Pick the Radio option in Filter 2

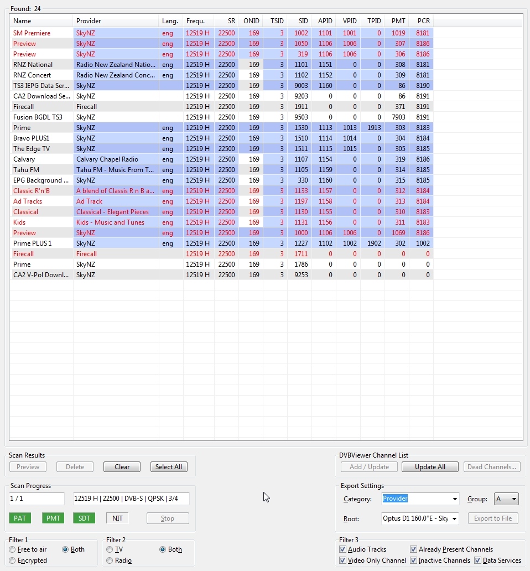click(110, 560)
